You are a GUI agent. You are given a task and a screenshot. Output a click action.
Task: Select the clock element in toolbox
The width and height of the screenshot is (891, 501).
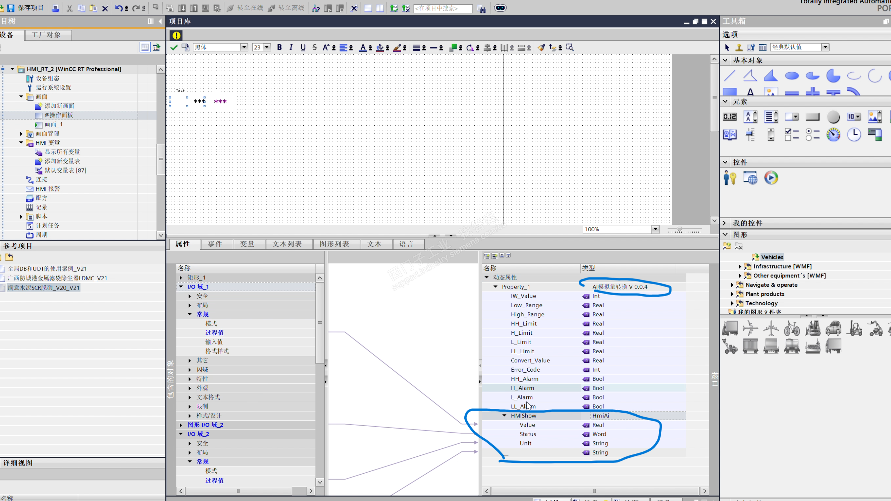tap(854, 134)
